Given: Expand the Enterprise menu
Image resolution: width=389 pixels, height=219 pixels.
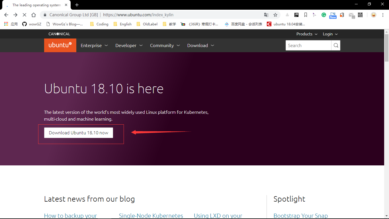Looking at the screenshot, I should 94,45.
